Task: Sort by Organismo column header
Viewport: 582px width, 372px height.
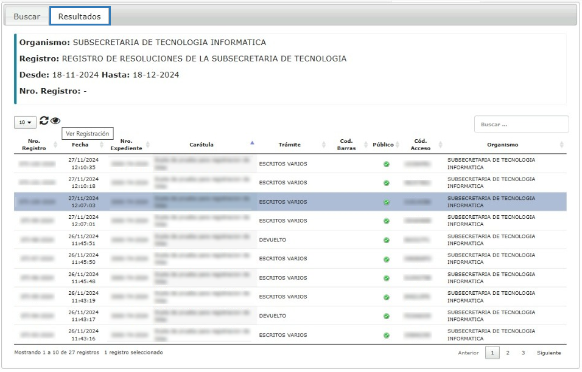Action: click(502, 145)
